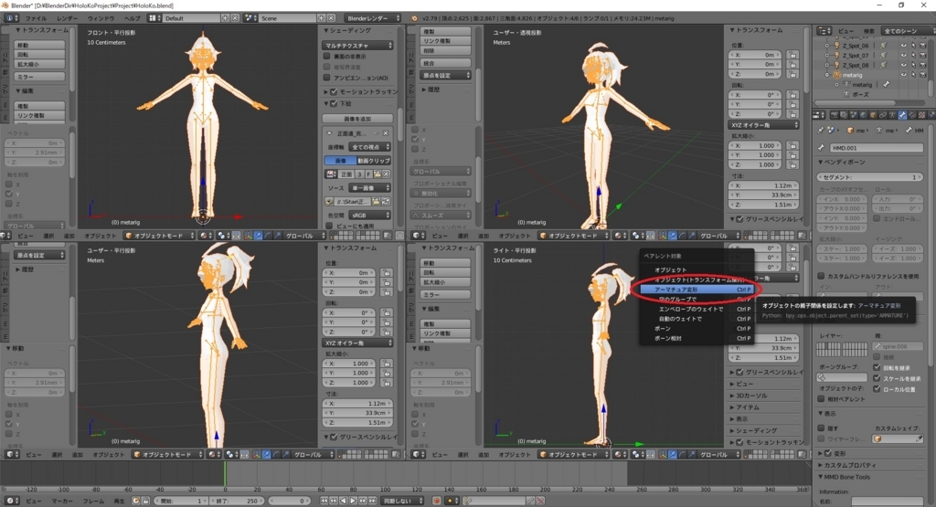The width and height of the screenshot is (936, 507).
Task: Open オブジェクトモード dropdown in top-left viewport
Action: pos(159,236)
